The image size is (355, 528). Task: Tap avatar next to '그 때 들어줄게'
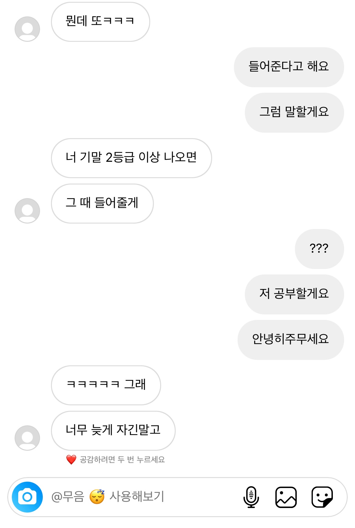click(x=27, y=211)
